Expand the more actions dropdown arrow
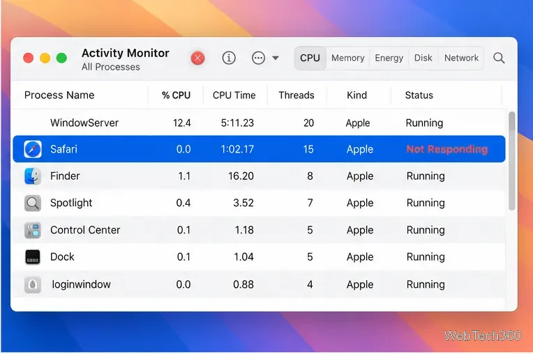 pos(276,58)
